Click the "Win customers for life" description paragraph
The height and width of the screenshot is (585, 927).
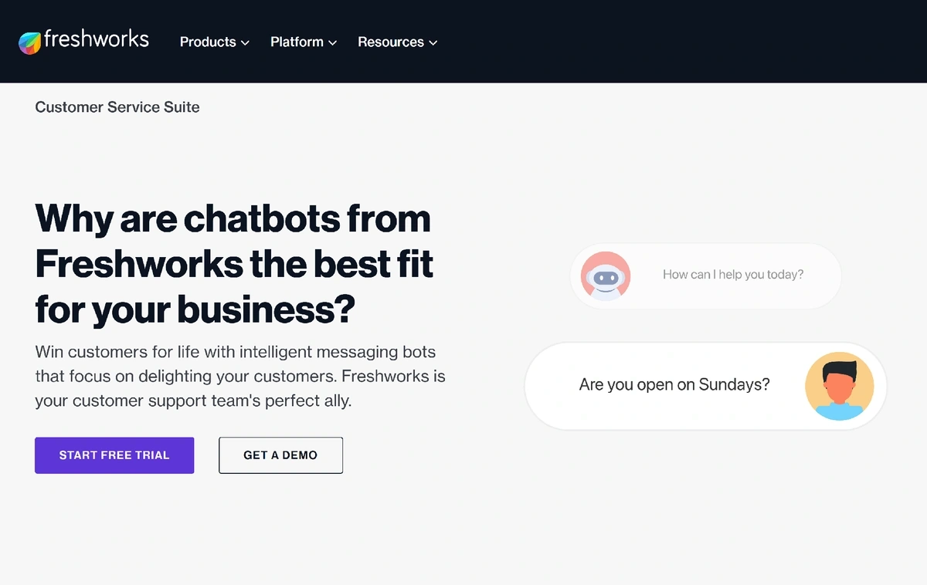[x=240, y=377]
